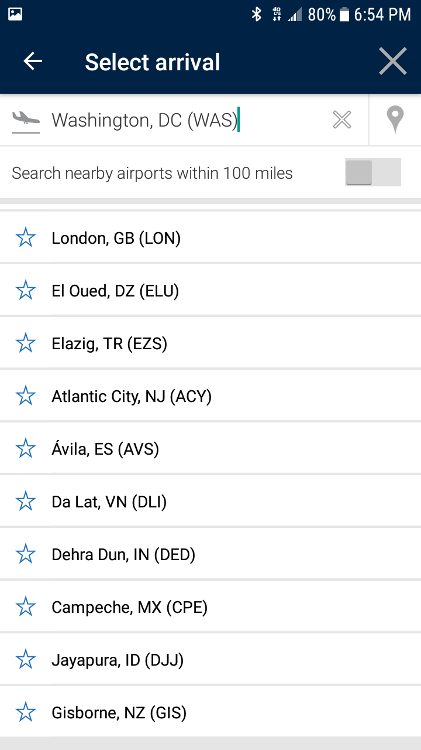421x750 pixels.
Task: Tap the back arrow in header
Action: (x=33, y=62)
